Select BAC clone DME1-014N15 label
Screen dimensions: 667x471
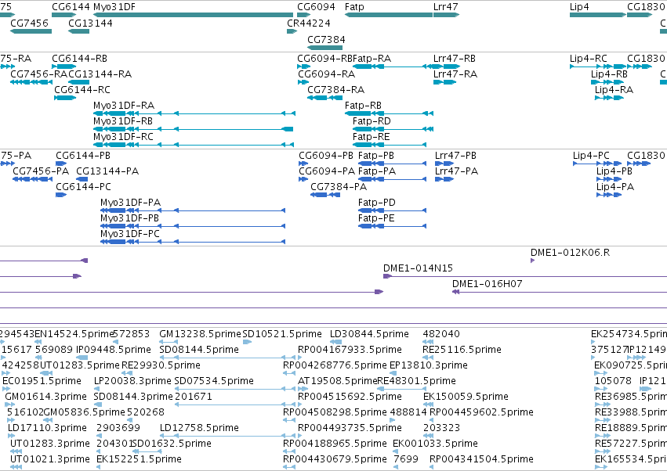[419, 268]
